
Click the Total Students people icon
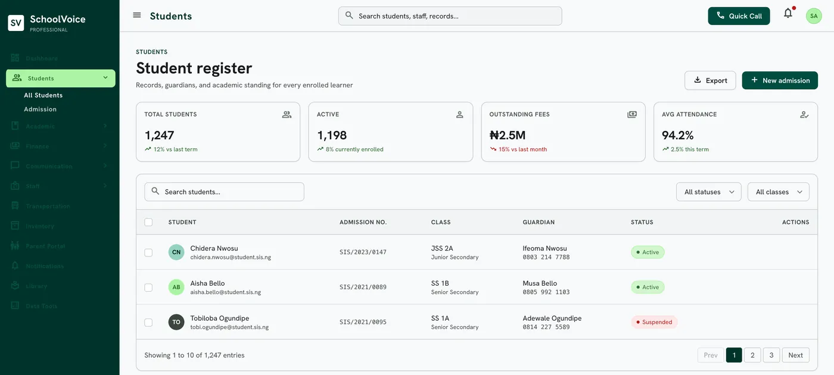(287, 114)
